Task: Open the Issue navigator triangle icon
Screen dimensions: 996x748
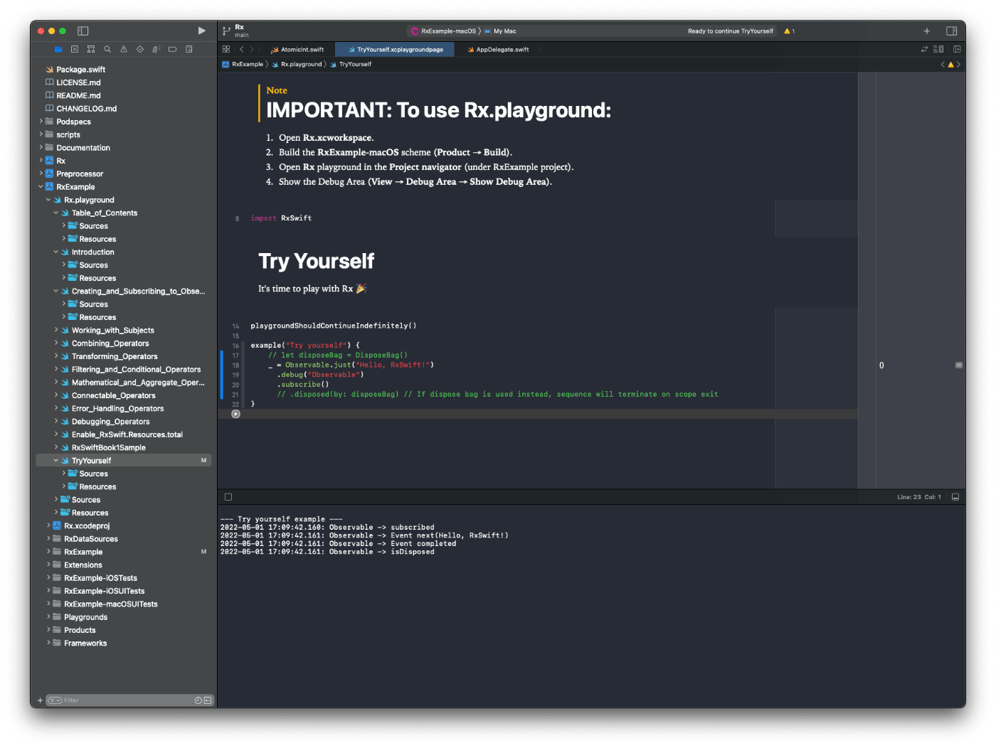Action: pos(124,49)
